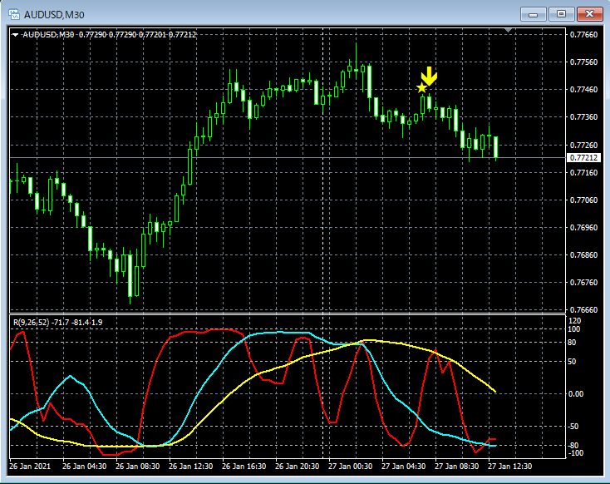Click price level 0.76860 on the scale
Screen dimensions: 610x484
(x=583, y=255)
